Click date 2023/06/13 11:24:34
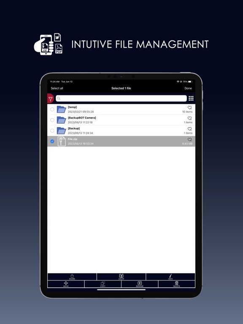 [x=81, y=133]
